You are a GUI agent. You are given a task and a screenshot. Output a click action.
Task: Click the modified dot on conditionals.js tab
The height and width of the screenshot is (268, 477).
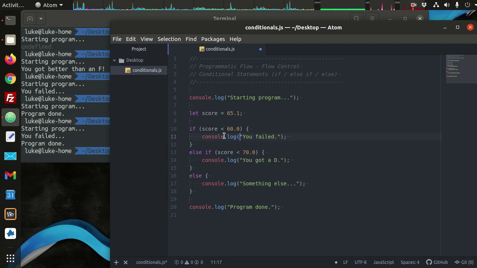point(260,49)
